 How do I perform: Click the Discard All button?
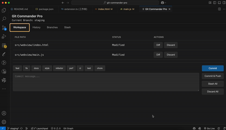point(213,91)
